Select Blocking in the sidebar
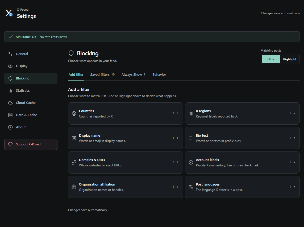Screen dimensions: 304x227 [31, 78]
